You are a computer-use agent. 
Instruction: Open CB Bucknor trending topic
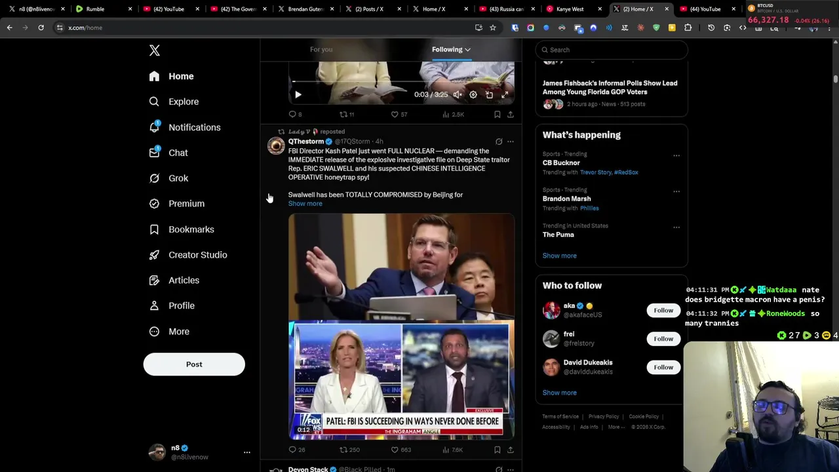click(561, 163)
